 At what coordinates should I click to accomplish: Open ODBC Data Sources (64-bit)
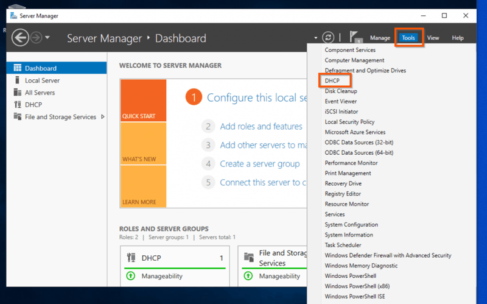point(359,152)
